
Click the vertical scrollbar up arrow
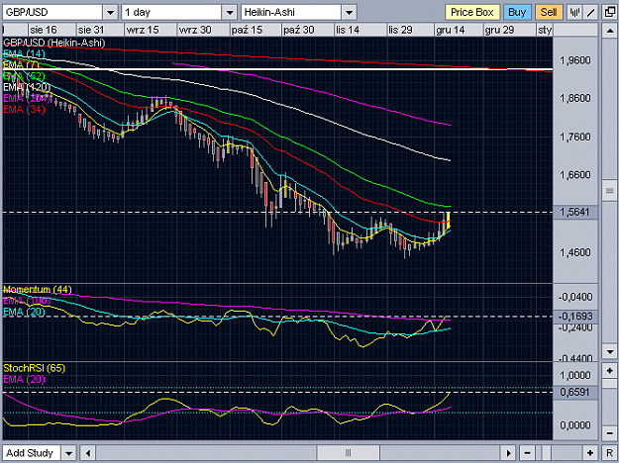tap(609, 31)
